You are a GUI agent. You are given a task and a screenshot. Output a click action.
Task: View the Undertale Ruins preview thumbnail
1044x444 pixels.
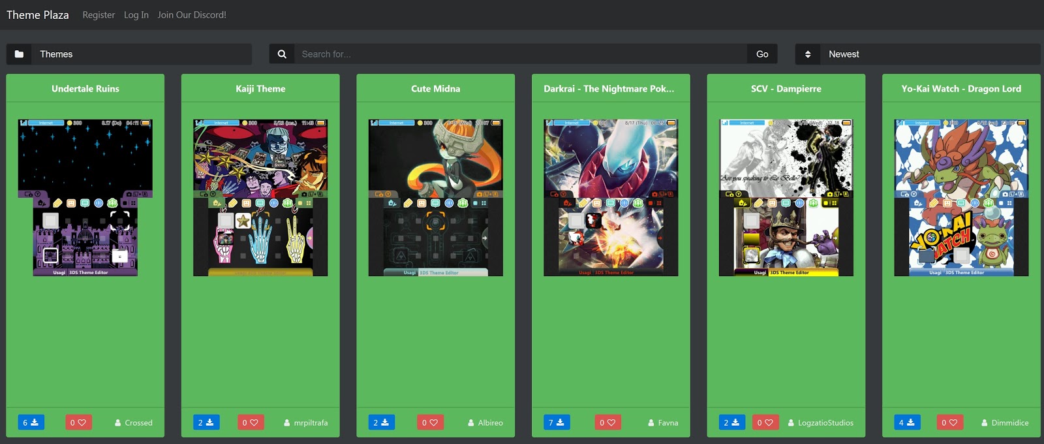tap(85, 197)
